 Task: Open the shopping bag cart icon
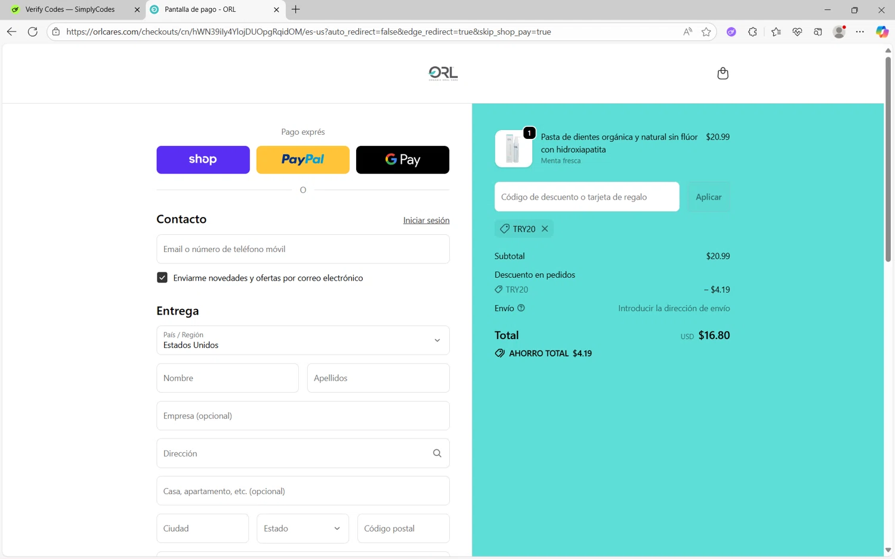[x=723, y=73]
